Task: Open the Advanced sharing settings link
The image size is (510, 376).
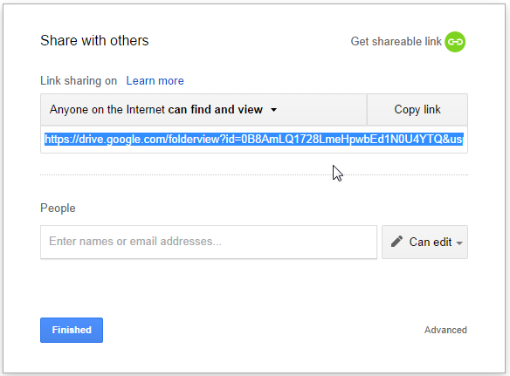Action: (x=445, y=330)
